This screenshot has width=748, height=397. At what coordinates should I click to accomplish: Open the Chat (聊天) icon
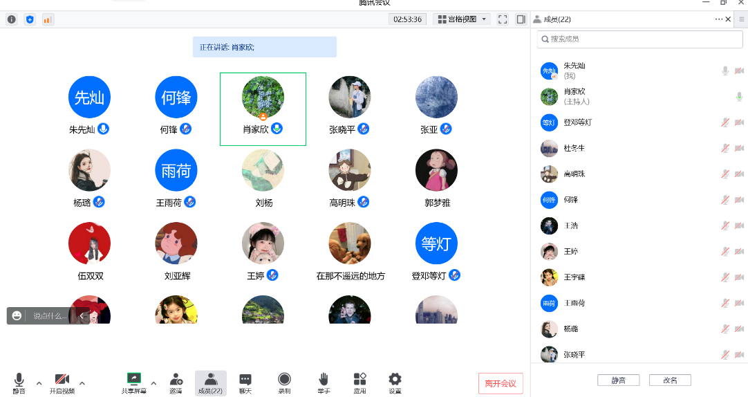click(245, 382)
